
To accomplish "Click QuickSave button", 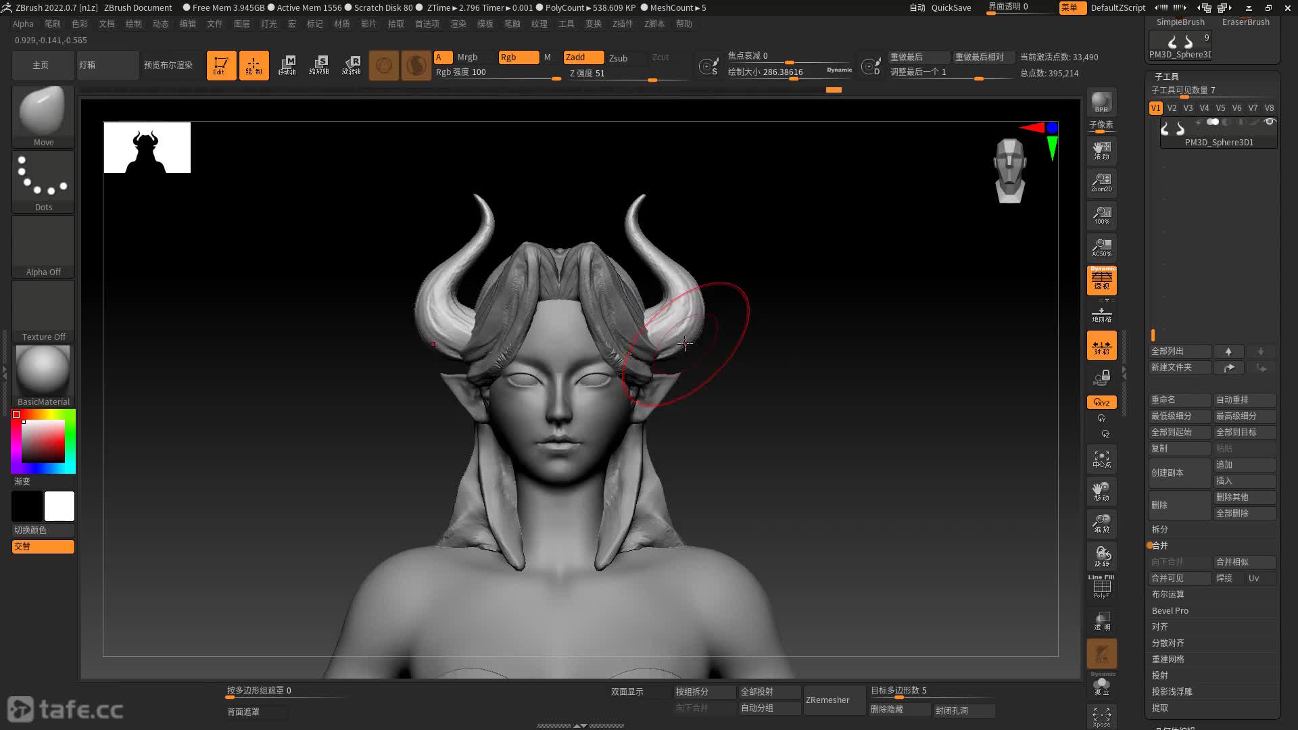I will pyautogui.click(x=951, y=8).
